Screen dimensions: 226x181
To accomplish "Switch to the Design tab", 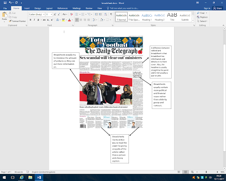I will click(38, 8).
